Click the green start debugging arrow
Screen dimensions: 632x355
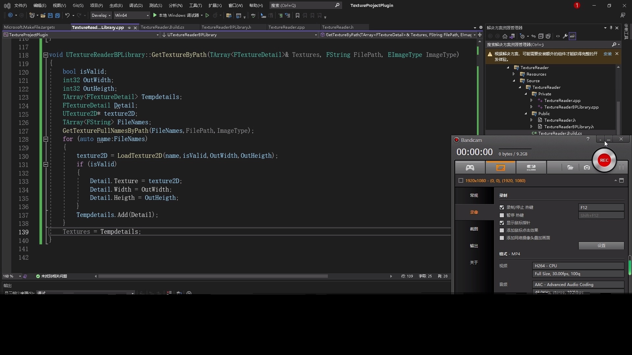click(x=155, y=15)
